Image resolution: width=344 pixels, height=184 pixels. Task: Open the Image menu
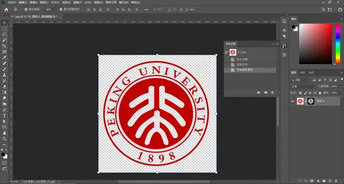(x=33, y=2)
